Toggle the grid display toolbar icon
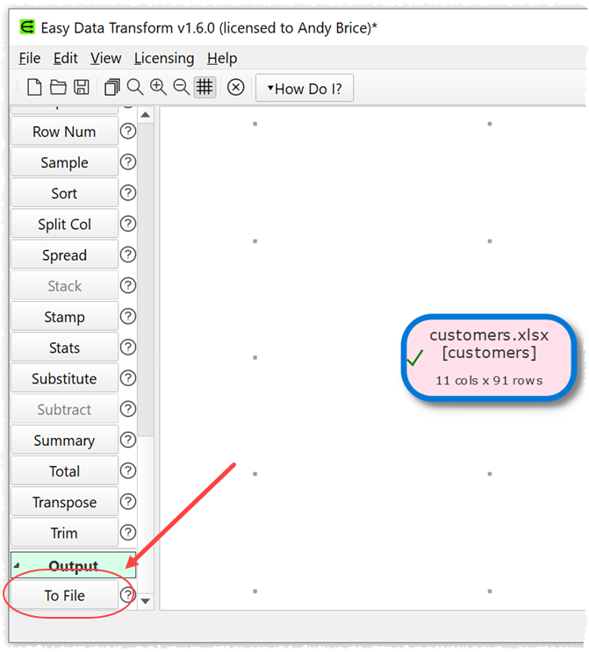This screenshot has width=589, height=652. pyautogui.click(x=205, y=88)
